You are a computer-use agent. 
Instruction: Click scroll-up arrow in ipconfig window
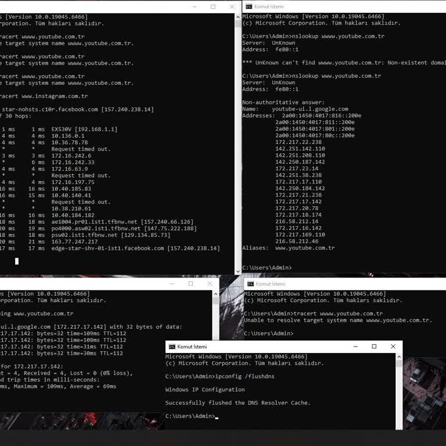399,357
